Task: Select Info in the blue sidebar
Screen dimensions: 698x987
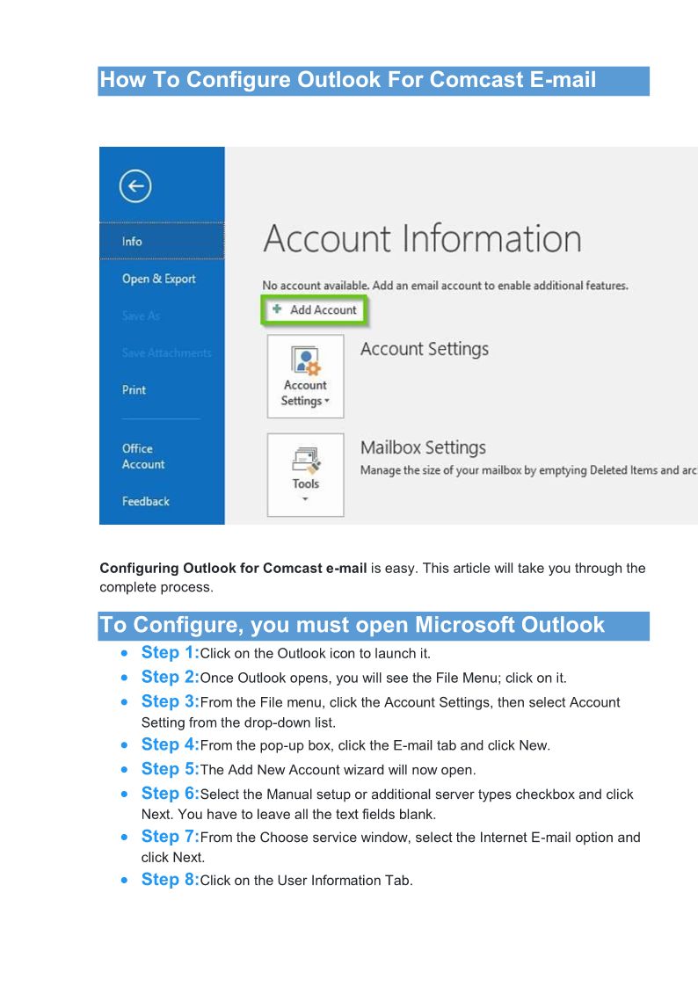Action: tap(132, 242)
